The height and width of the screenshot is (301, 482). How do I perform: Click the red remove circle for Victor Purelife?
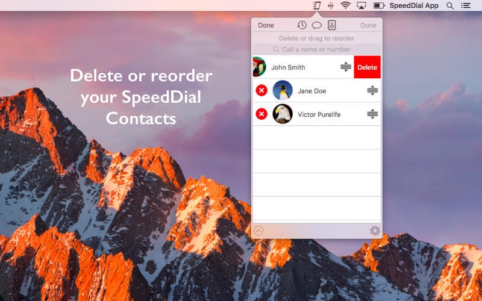(261, 114)
